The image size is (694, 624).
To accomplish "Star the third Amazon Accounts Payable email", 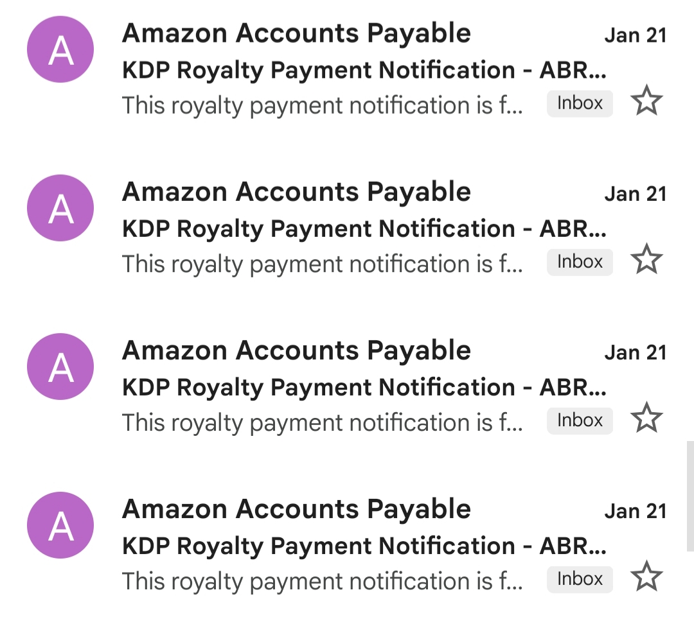I will point(646,419).
